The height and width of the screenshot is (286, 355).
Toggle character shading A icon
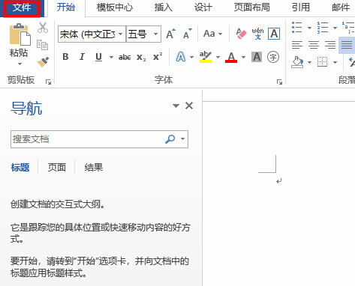[257, 57]
